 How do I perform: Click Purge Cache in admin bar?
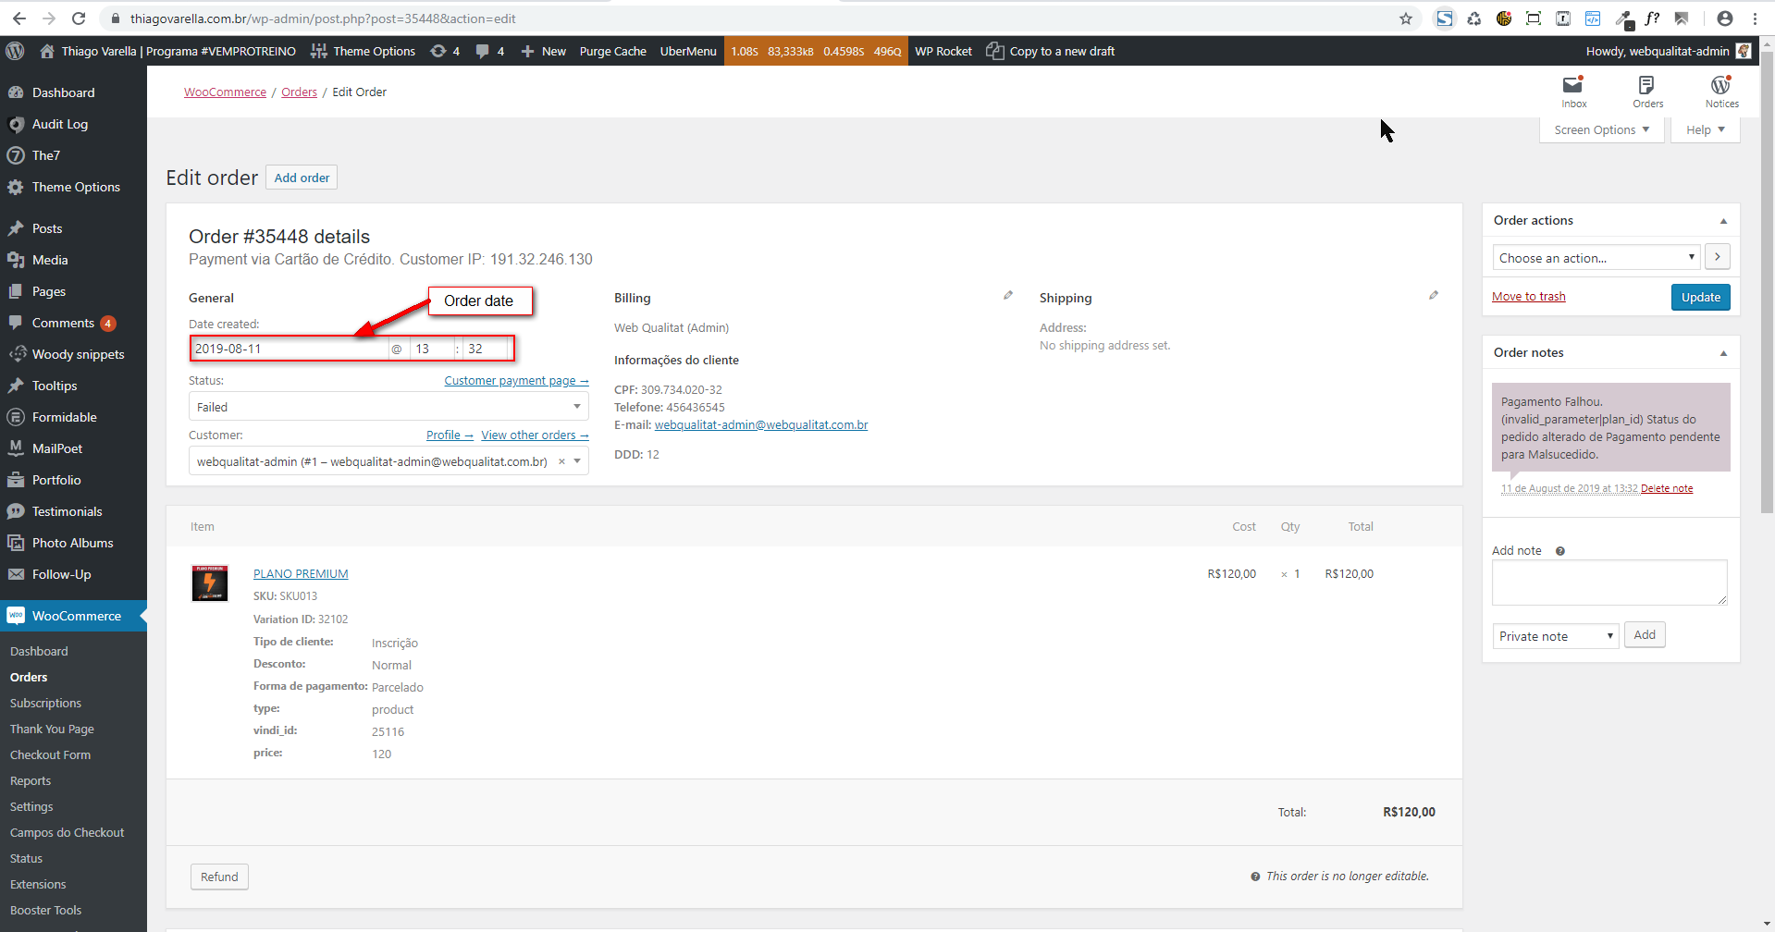612,51
